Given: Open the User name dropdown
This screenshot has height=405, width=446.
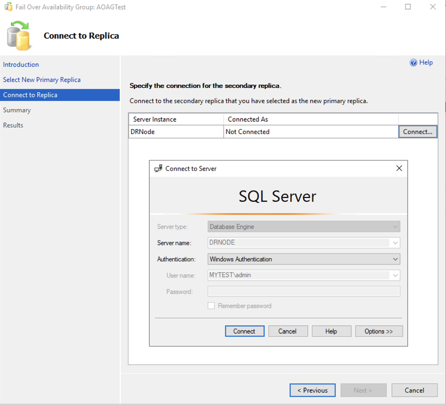Looking at the screenshot, I should tap(395, 275).
